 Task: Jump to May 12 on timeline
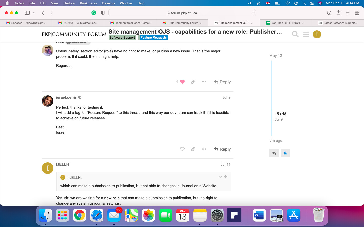(x=276, y=56)
